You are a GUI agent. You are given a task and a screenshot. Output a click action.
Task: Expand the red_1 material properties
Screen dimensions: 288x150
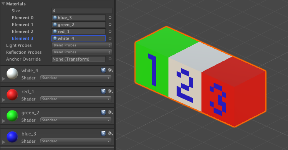tap(3, 100)
